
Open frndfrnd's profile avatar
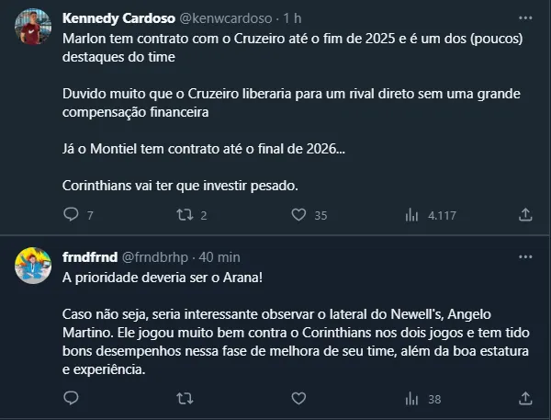[x=32, y=267]
